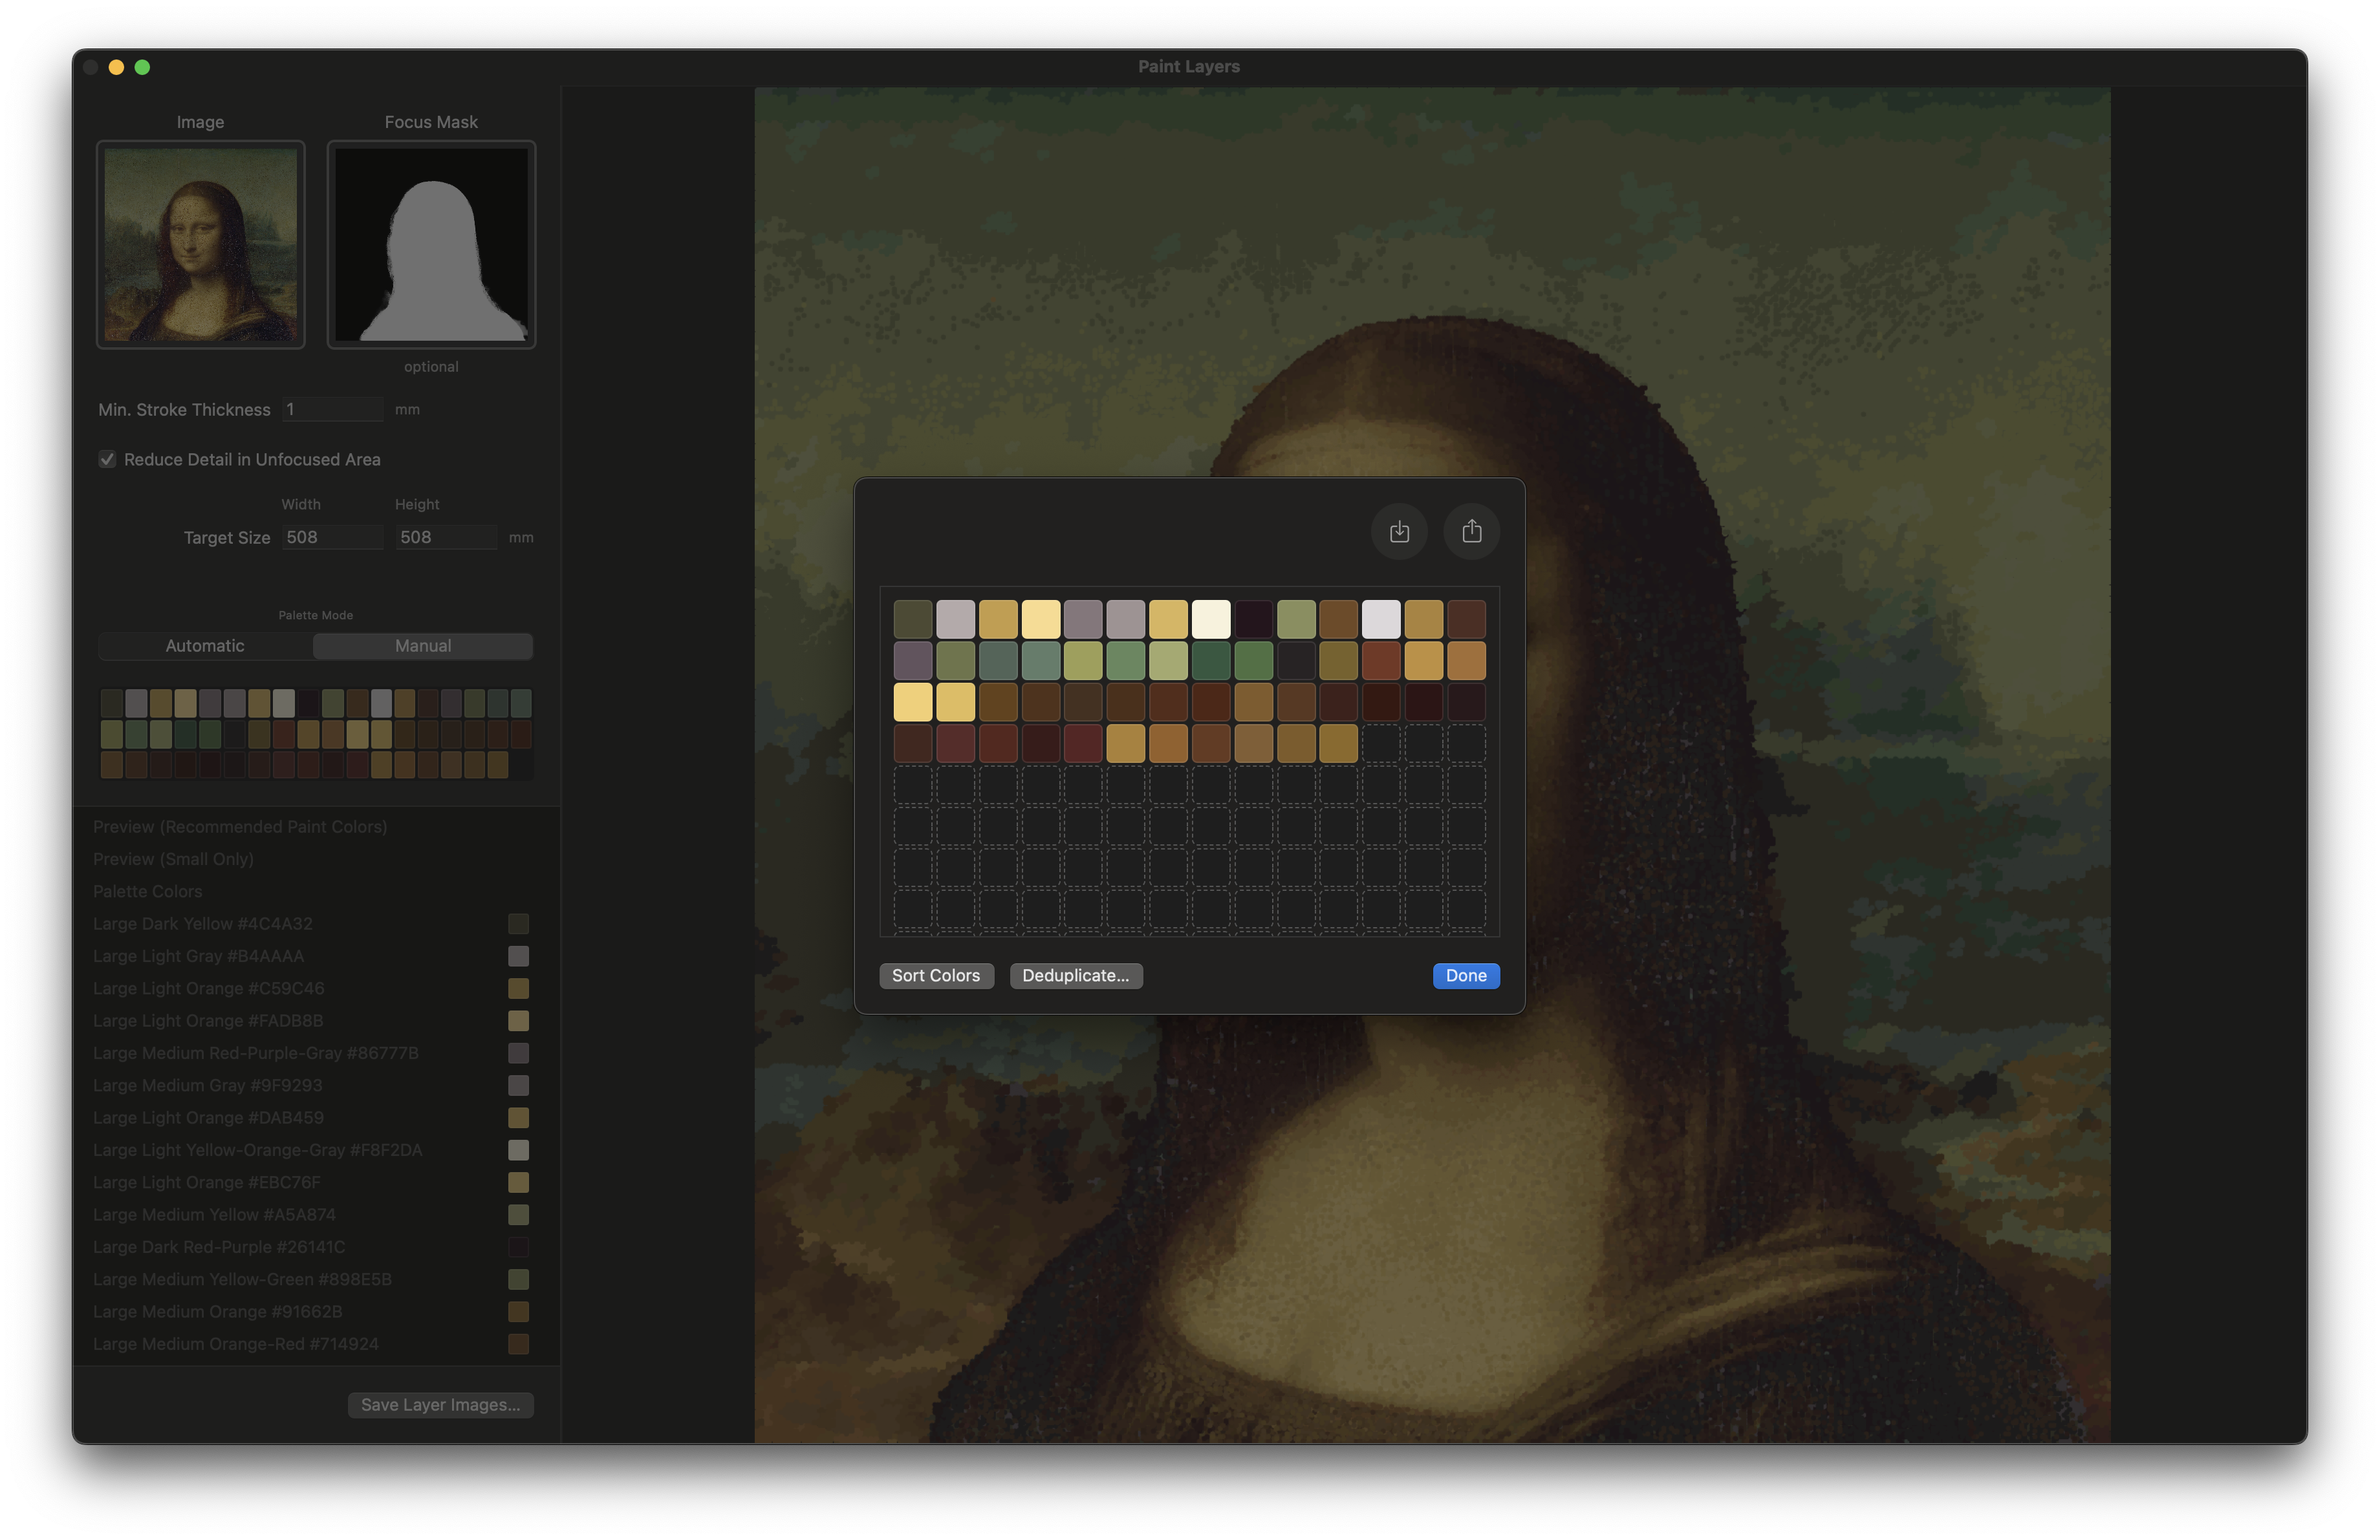Open the Deduplicate dialog
2380x1540 pixels.
pos(1076,976)
